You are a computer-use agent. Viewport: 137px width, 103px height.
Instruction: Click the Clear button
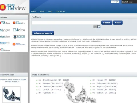click(118, 23)
